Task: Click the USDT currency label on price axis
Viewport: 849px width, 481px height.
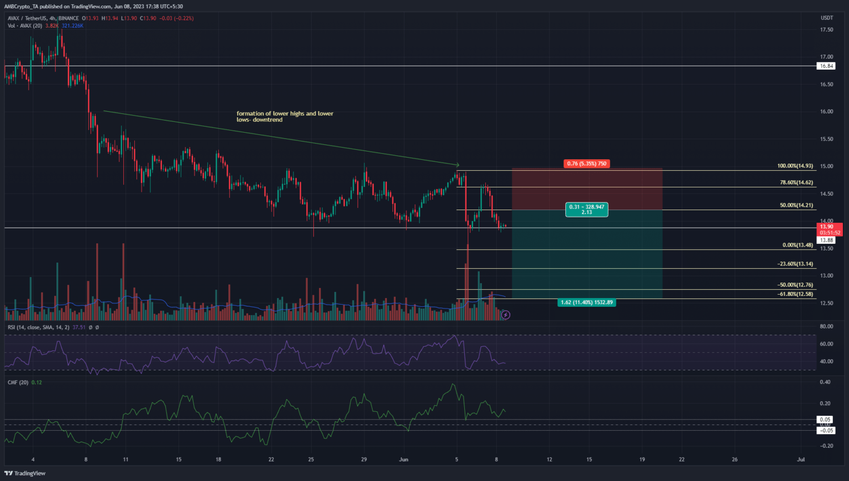Action: pos(826,18)
